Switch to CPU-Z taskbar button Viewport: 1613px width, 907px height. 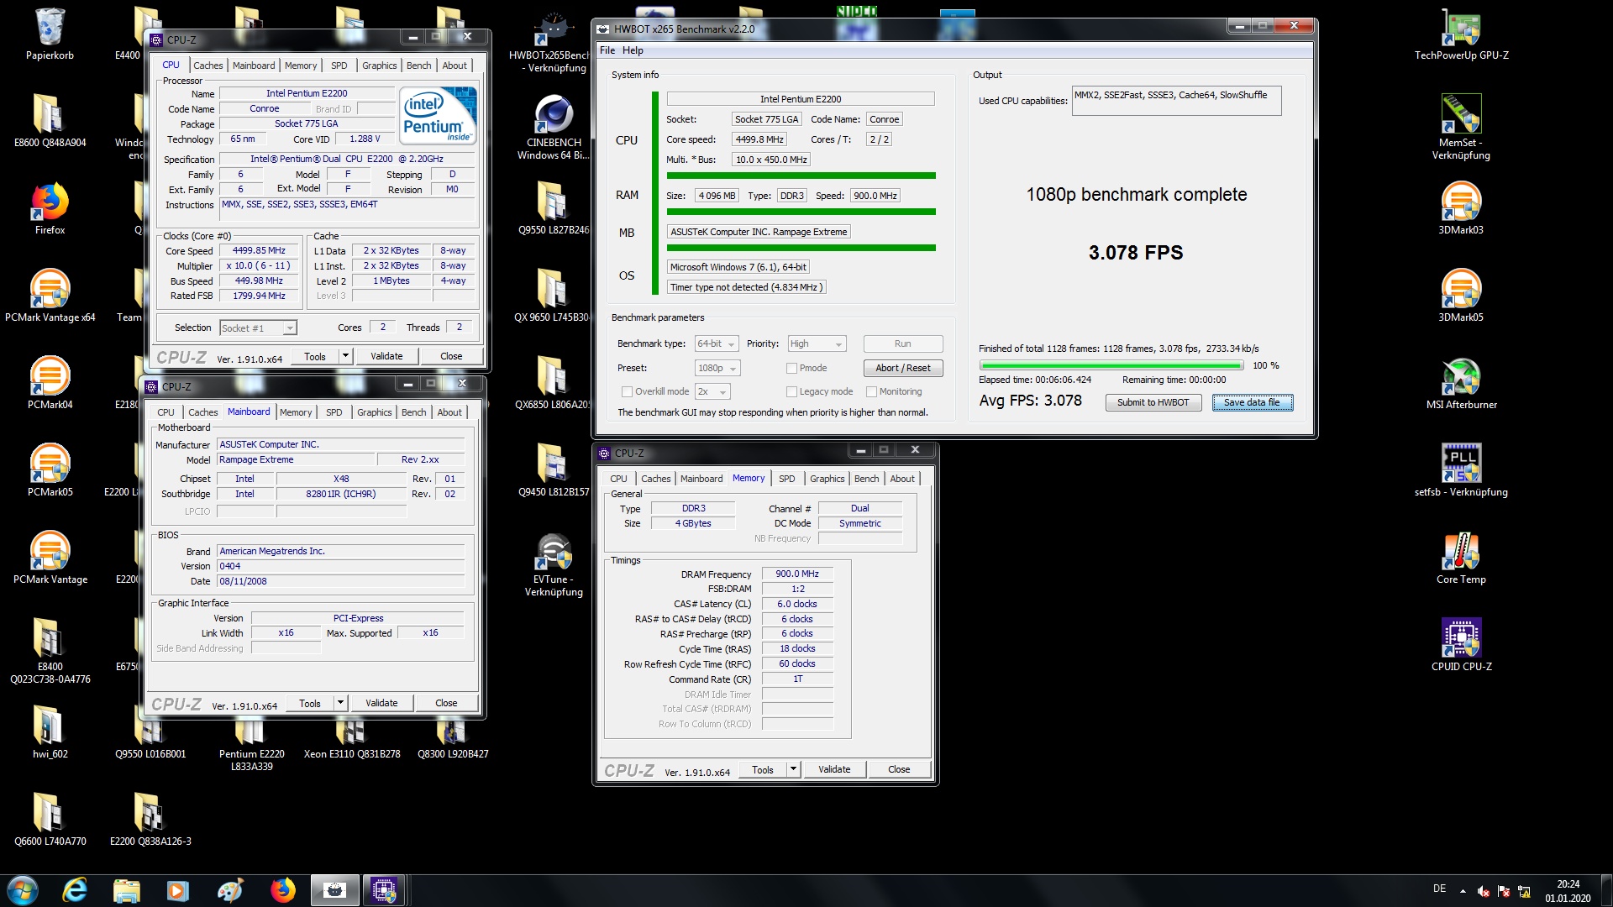tap(384, 890)
